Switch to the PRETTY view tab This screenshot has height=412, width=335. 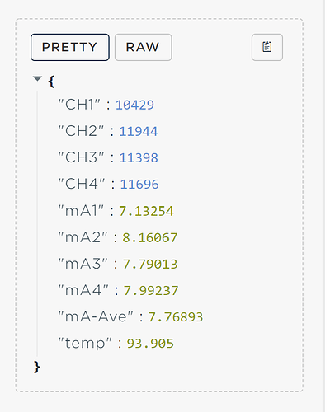pos(70,47)
